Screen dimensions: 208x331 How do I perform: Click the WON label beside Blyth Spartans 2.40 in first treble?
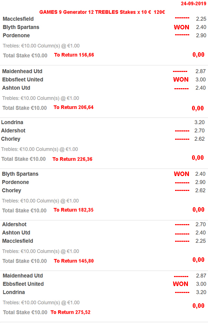(x=182, y=27)
